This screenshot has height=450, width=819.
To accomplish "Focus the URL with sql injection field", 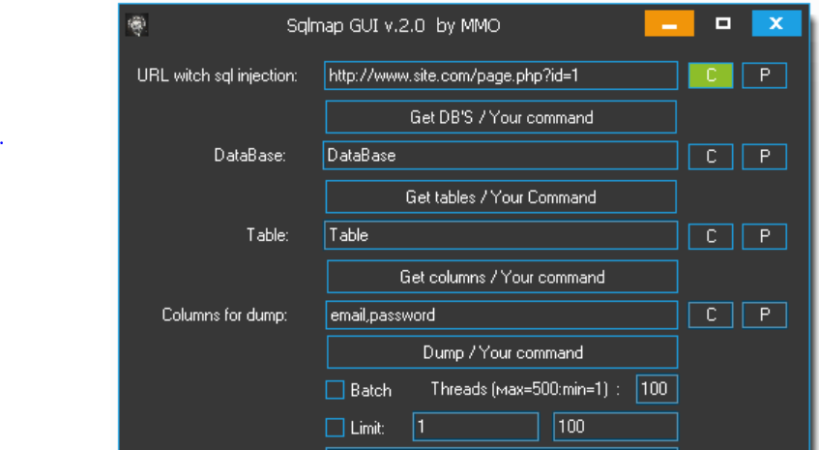I will coord(500,76).
